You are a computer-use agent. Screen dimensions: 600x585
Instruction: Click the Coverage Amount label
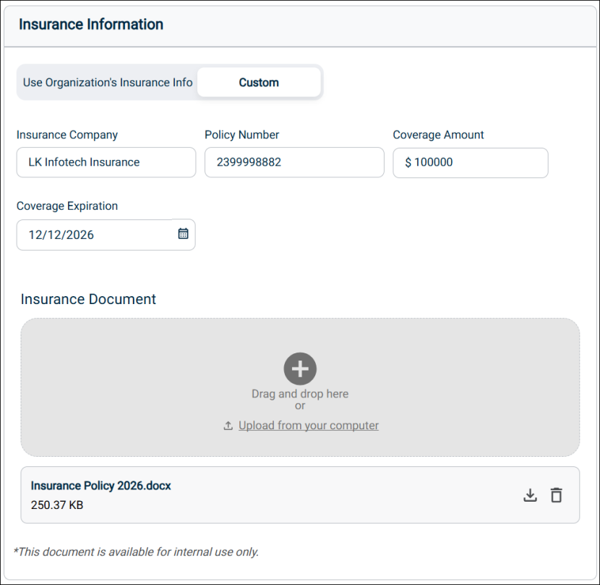click(x=438, y=135)
